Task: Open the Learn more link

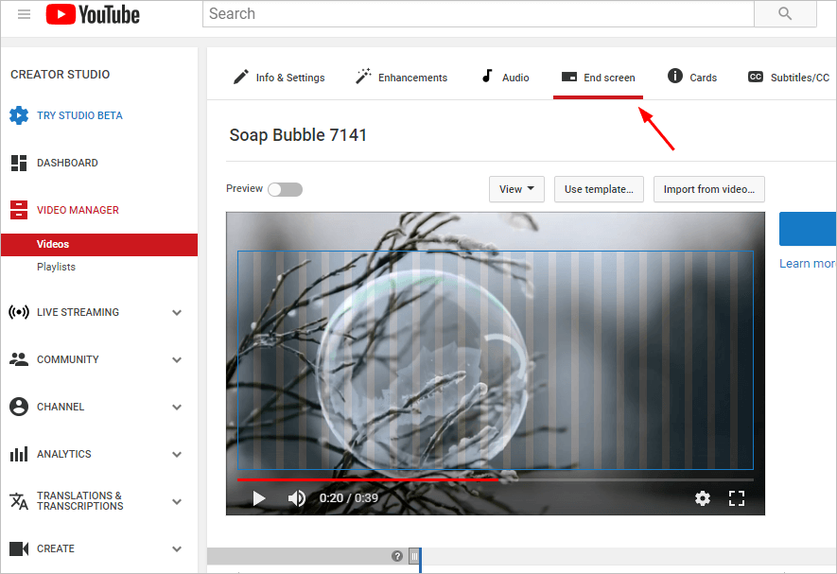Action: point(807,263)
